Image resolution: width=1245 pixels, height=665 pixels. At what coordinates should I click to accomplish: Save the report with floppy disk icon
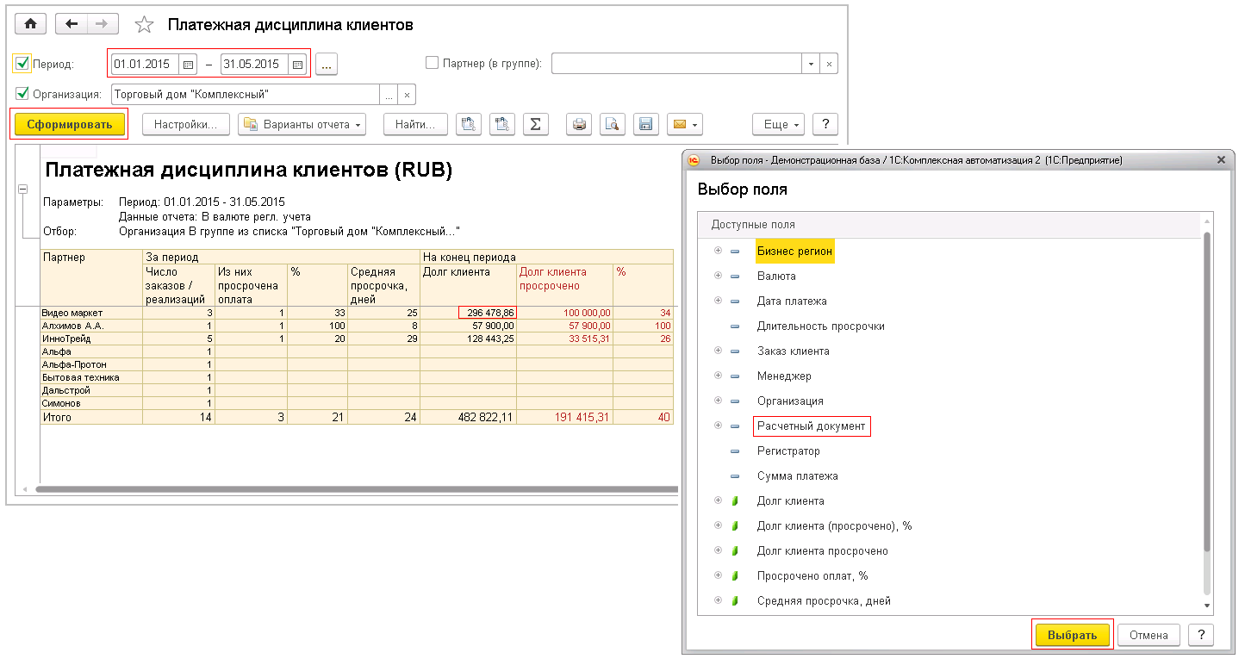644,124
